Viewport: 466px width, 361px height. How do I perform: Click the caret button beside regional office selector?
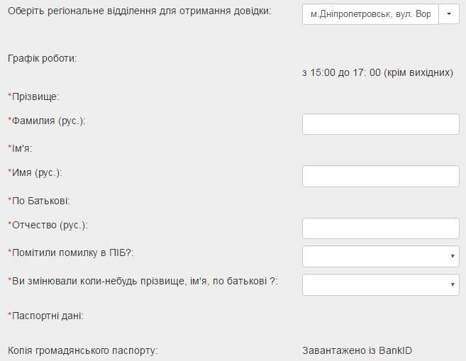coord(449,14)
